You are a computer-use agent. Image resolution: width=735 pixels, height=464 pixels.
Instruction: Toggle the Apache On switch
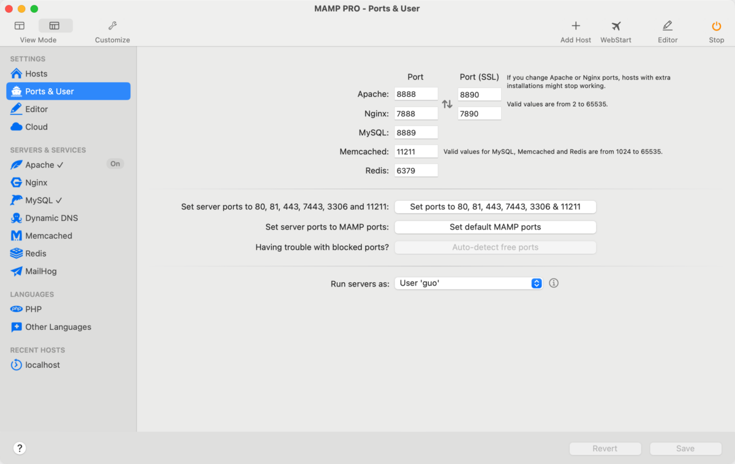point(115,164)
